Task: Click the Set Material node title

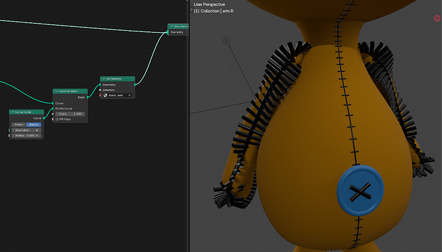Action: click(114, 79)
